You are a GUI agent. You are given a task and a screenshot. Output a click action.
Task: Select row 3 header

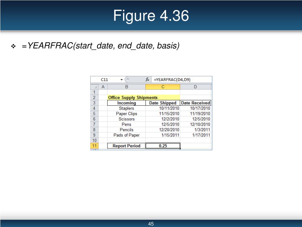coord(94,103)
